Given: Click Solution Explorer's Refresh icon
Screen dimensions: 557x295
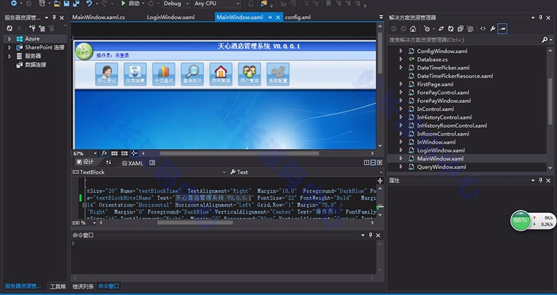Looking at the screenshot, I should coord(450,29).
